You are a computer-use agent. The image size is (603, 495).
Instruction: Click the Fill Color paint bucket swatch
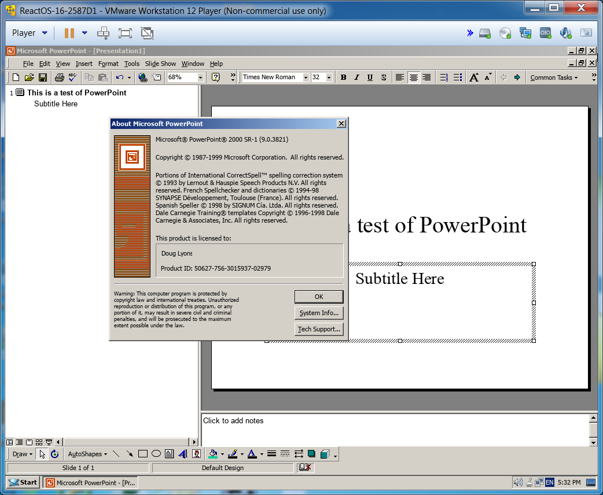coord(213,454)
